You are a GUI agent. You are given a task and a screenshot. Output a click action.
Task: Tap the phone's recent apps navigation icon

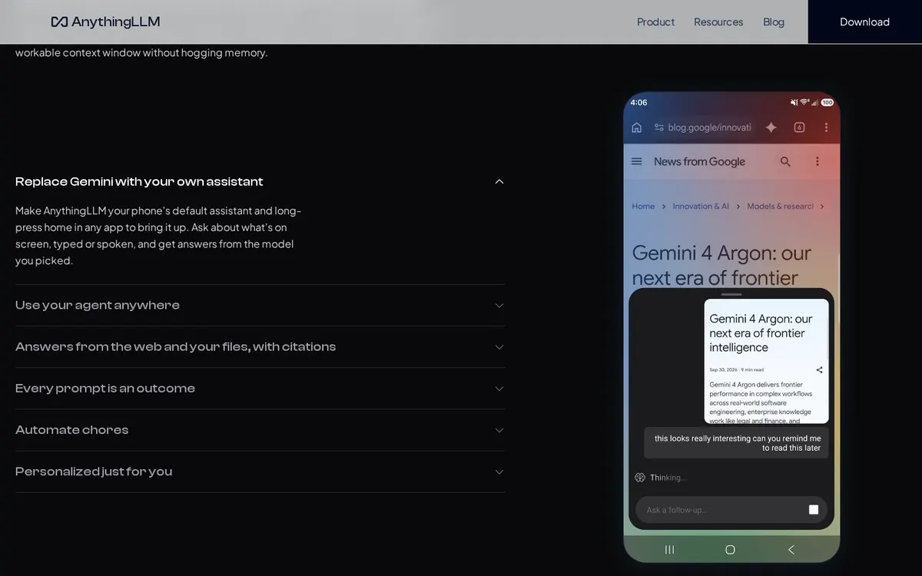point(669,549)
